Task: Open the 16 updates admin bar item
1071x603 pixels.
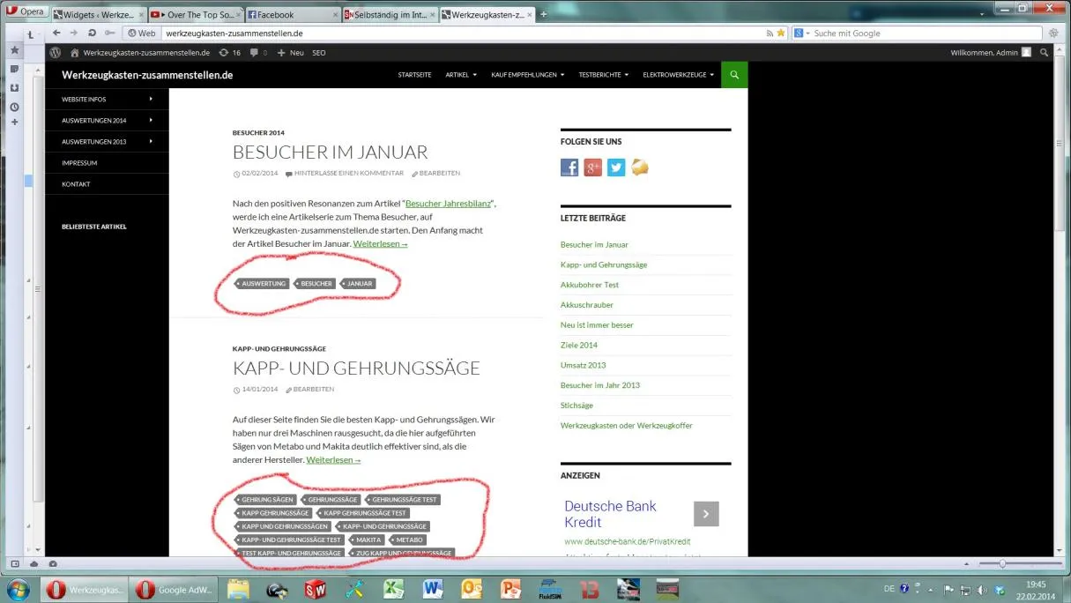Action: pyautogui.click(x=230, y=53)
